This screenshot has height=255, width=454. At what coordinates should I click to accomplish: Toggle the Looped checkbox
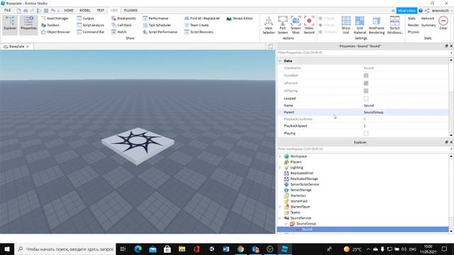(x=366, y=98)
